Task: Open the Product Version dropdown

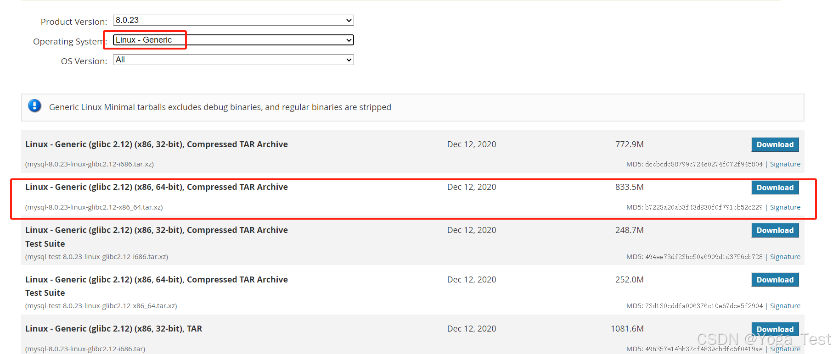Action: click(233, 20)
